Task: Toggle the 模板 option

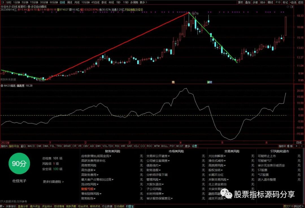Action: point(290,146)
